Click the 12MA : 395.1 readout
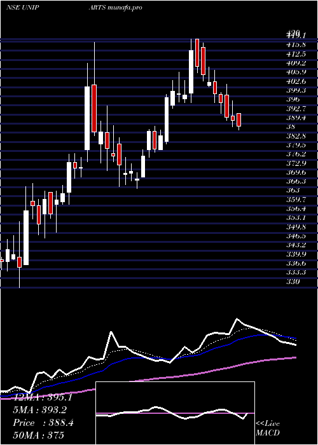 pyautogui.click(x=43, y=397)
